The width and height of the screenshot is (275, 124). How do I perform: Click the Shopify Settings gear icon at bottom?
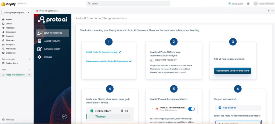click(3, 119)
